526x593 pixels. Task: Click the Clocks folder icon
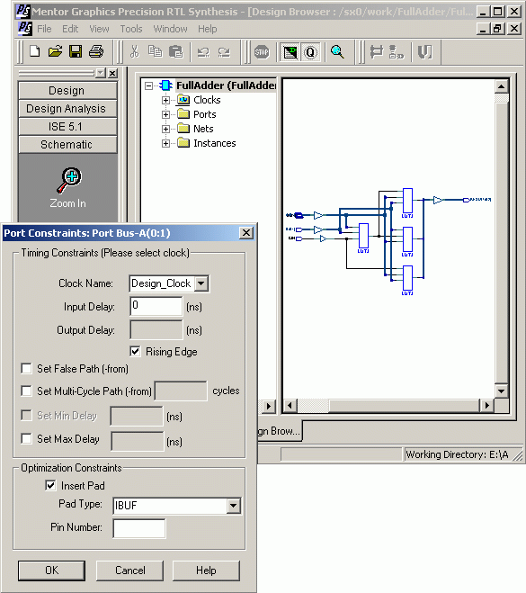click(183, 100)
